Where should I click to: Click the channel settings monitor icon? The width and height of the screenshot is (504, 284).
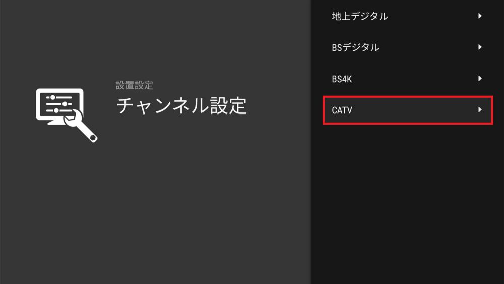click(67, 115)
